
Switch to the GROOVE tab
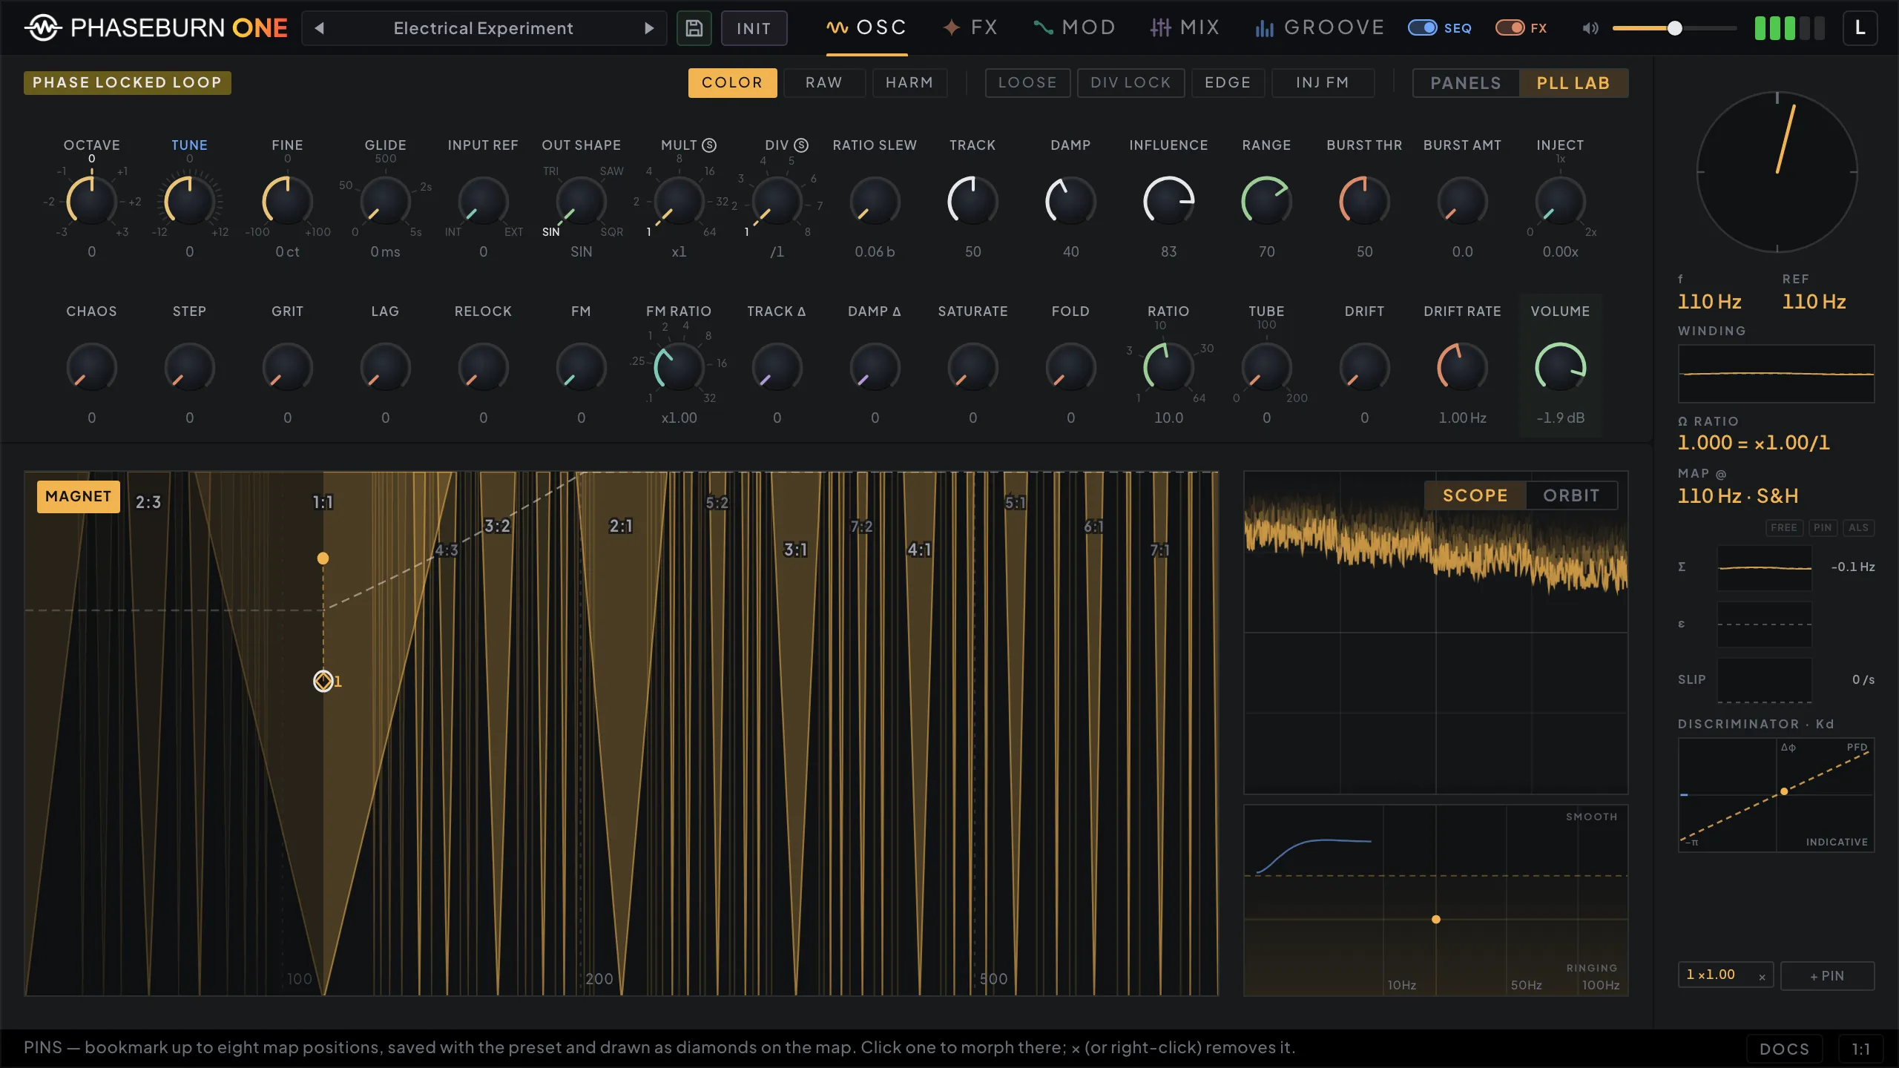[1319, 28]
